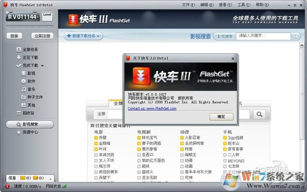Click the 赤壁 movie keyword link
The height and width of the screenshot is (192, 307).
(x=103, y=137)
